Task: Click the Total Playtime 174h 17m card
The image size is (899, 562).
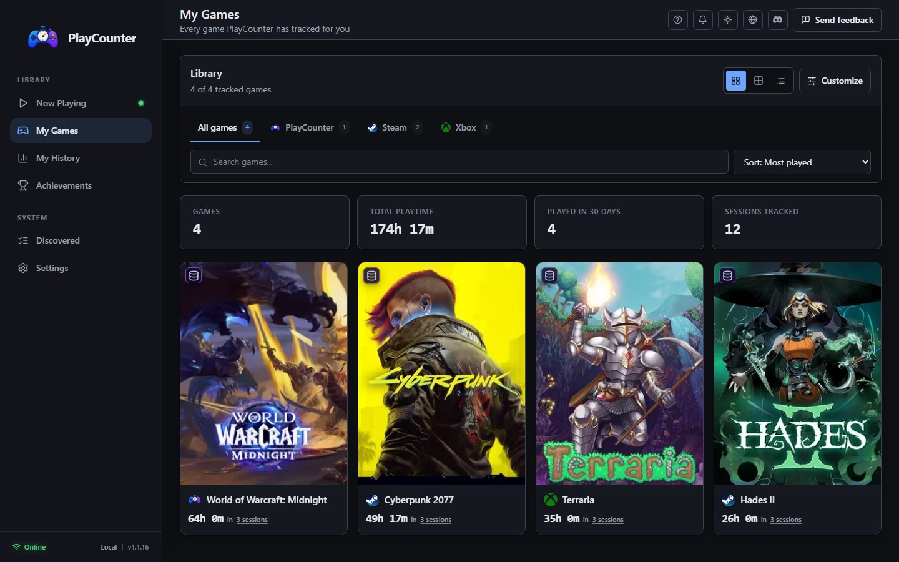Action: pyautogui.click(x=442, y=222)
